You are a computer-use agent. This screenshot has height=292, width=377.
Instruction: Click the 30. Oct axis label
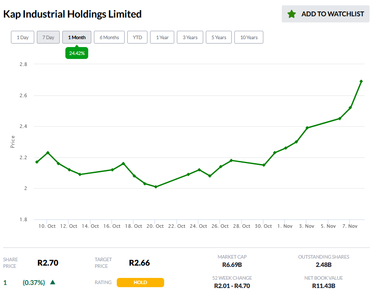pyautogui.click(x=263, y=226)
